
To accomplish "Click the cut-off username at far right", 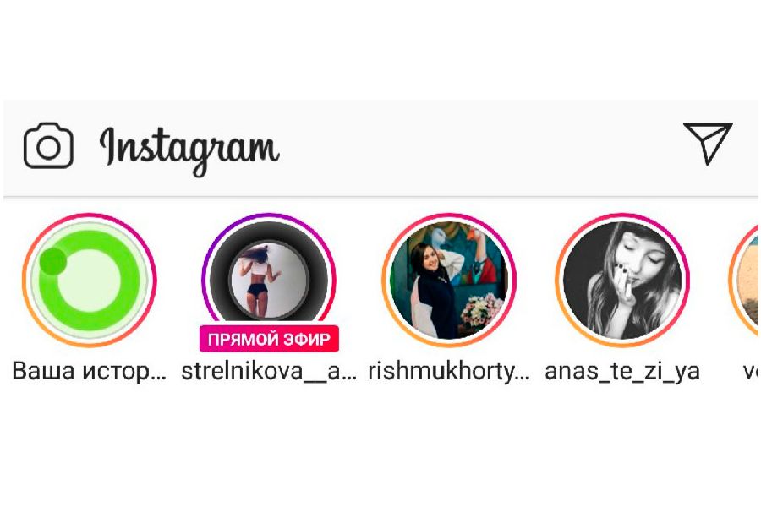I will tap(751, 372).
